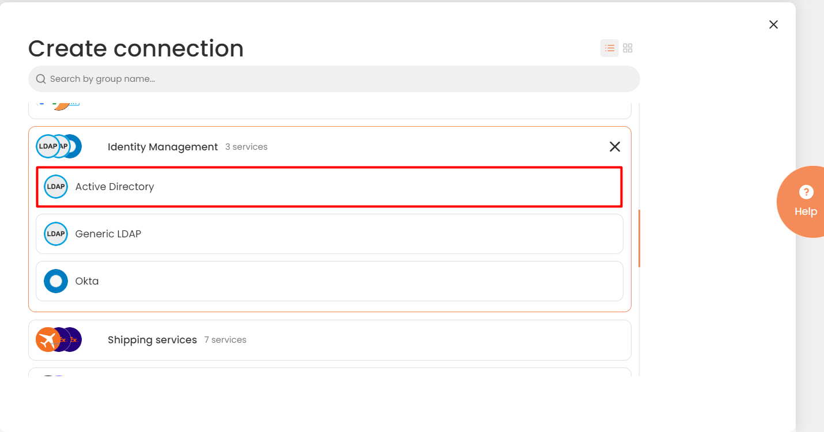Click the orange vertical scrollbar thumb
824x432 pixels.
click(x=639, y=238)
